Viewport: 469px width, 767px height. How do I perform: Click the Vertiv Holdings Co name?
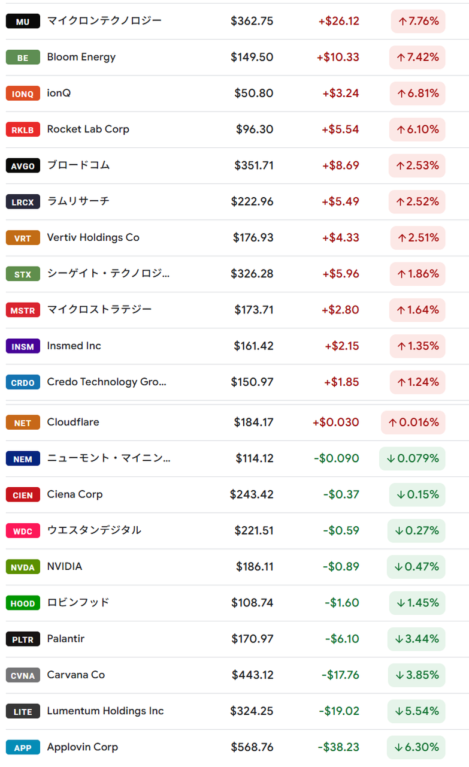click(93, 238)
